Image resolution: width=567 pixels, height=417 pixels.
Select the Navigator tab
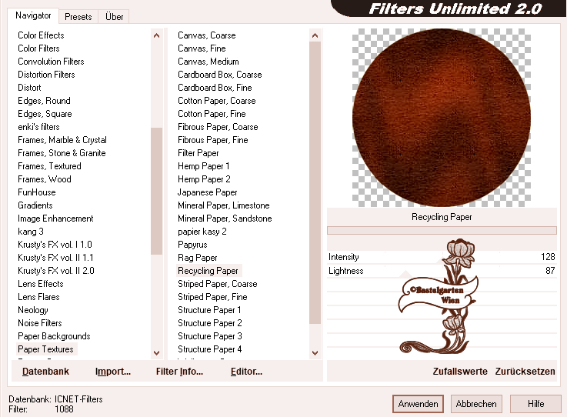pos(33,15)
